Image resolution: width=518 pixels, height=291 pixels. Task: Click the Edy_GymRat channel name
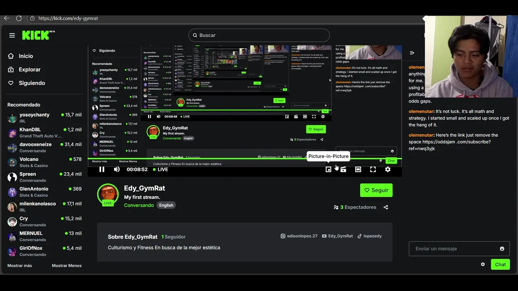(x=144, y=188)
